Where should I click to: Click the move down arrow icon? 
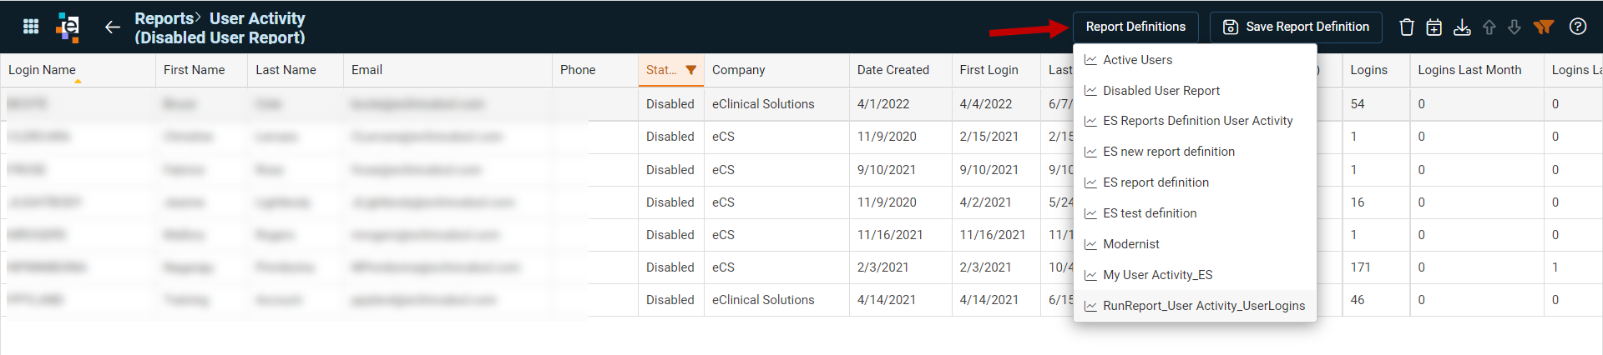click(1515, 27)
